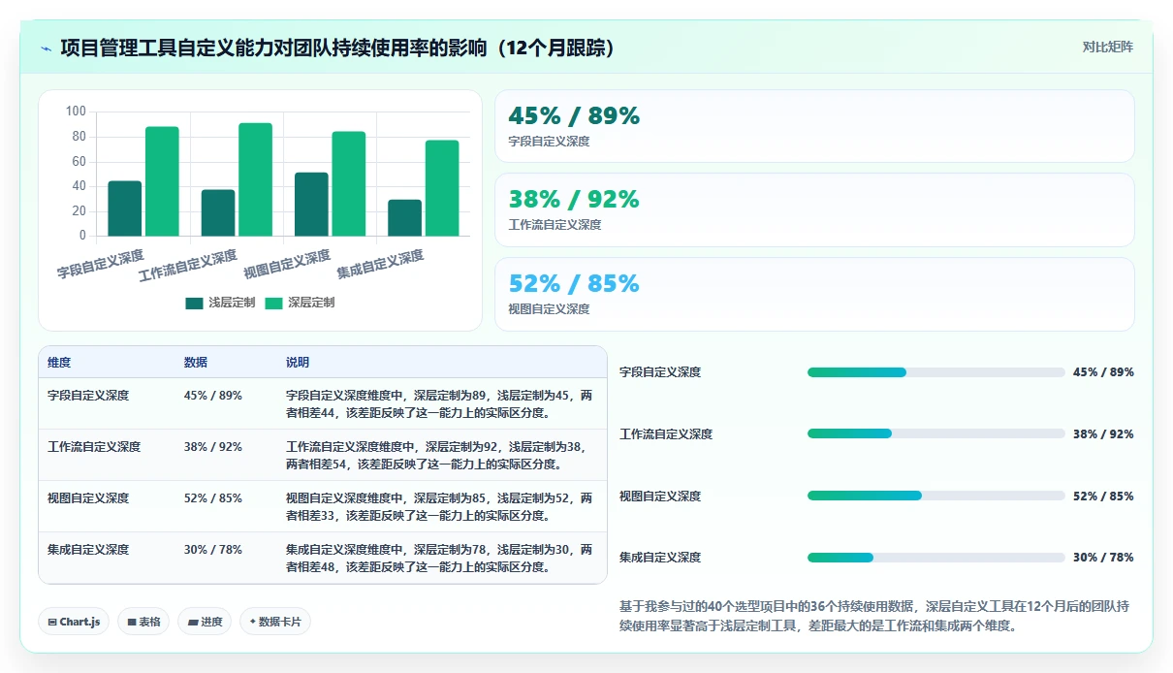
Task: Click the description mentioning 两者相差48
Action: tap(440, 559)
